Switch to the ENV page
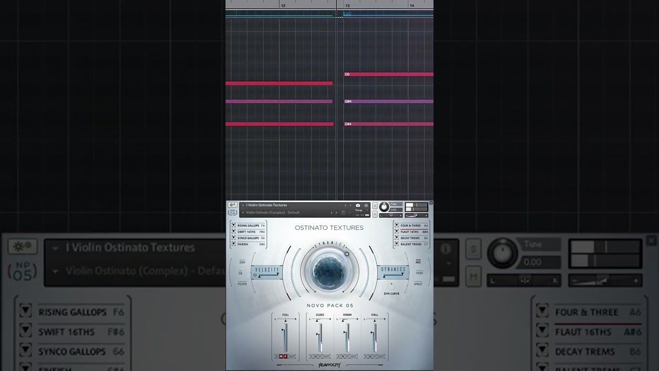Image resolution: width=659 pixels, height=371 pixels. tap(242, 262)
